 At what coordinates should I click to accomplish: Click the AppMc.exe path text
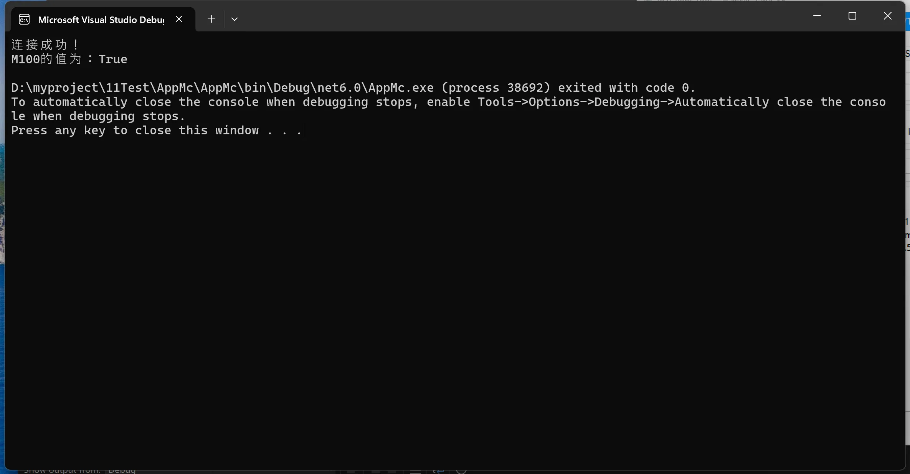coord(222,88)
